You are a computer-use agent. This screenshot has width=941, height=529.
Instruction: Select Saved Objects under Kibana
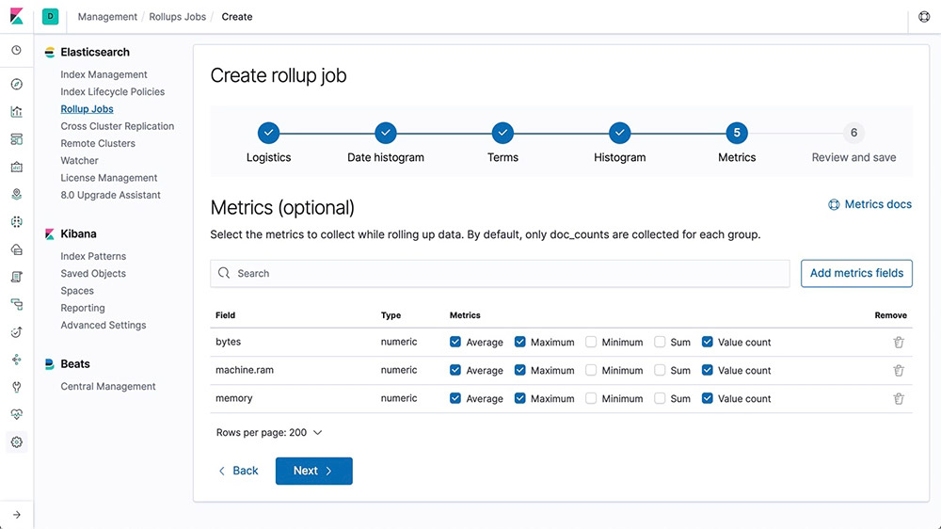(x=93, y=274)
